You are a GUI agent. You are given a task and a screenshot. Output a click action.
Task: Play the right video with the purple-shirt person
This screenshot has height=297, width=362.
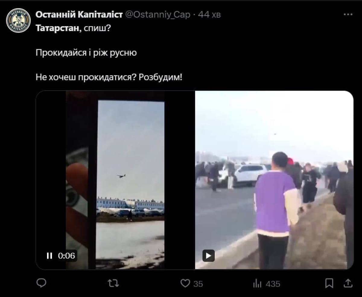click(208, 256)
